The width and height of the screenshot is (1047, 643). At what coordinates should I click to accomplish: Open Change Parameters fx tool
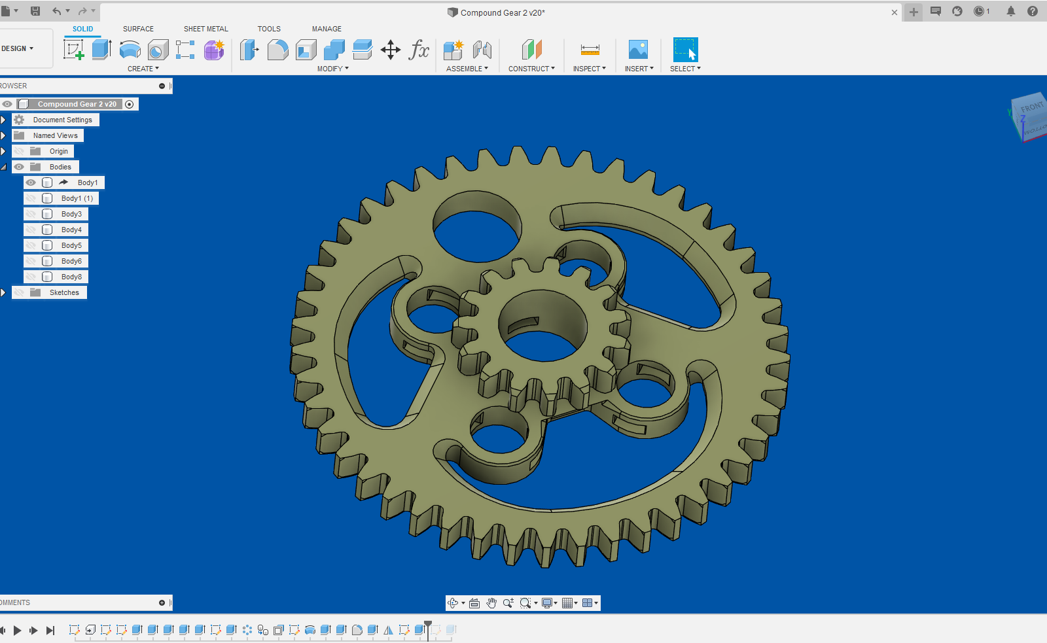tap(419, 50)
